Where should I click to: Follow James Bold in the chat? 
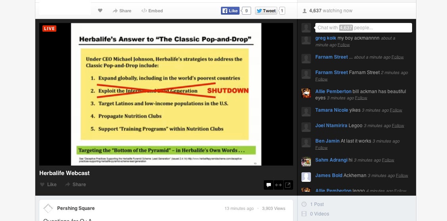[x=402, y=176]
